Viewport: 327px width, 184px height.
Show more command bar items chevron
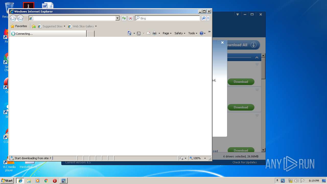[209, 32]
